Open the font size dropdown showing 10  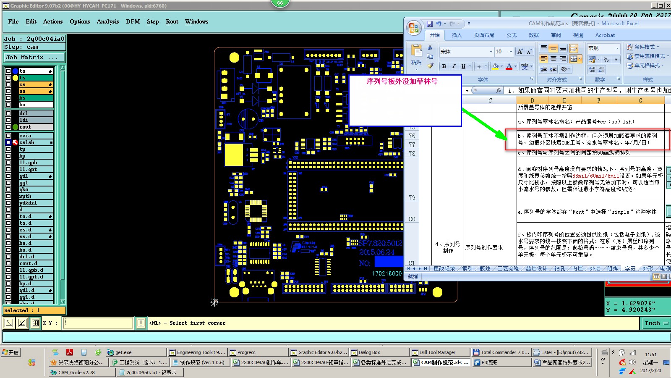click(511, 52)
